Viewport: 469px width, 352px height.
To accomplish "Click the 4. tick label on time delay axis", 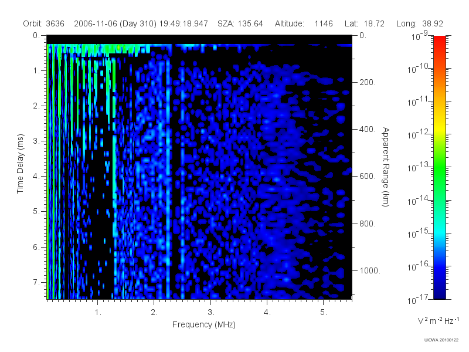I will (36, 177).
